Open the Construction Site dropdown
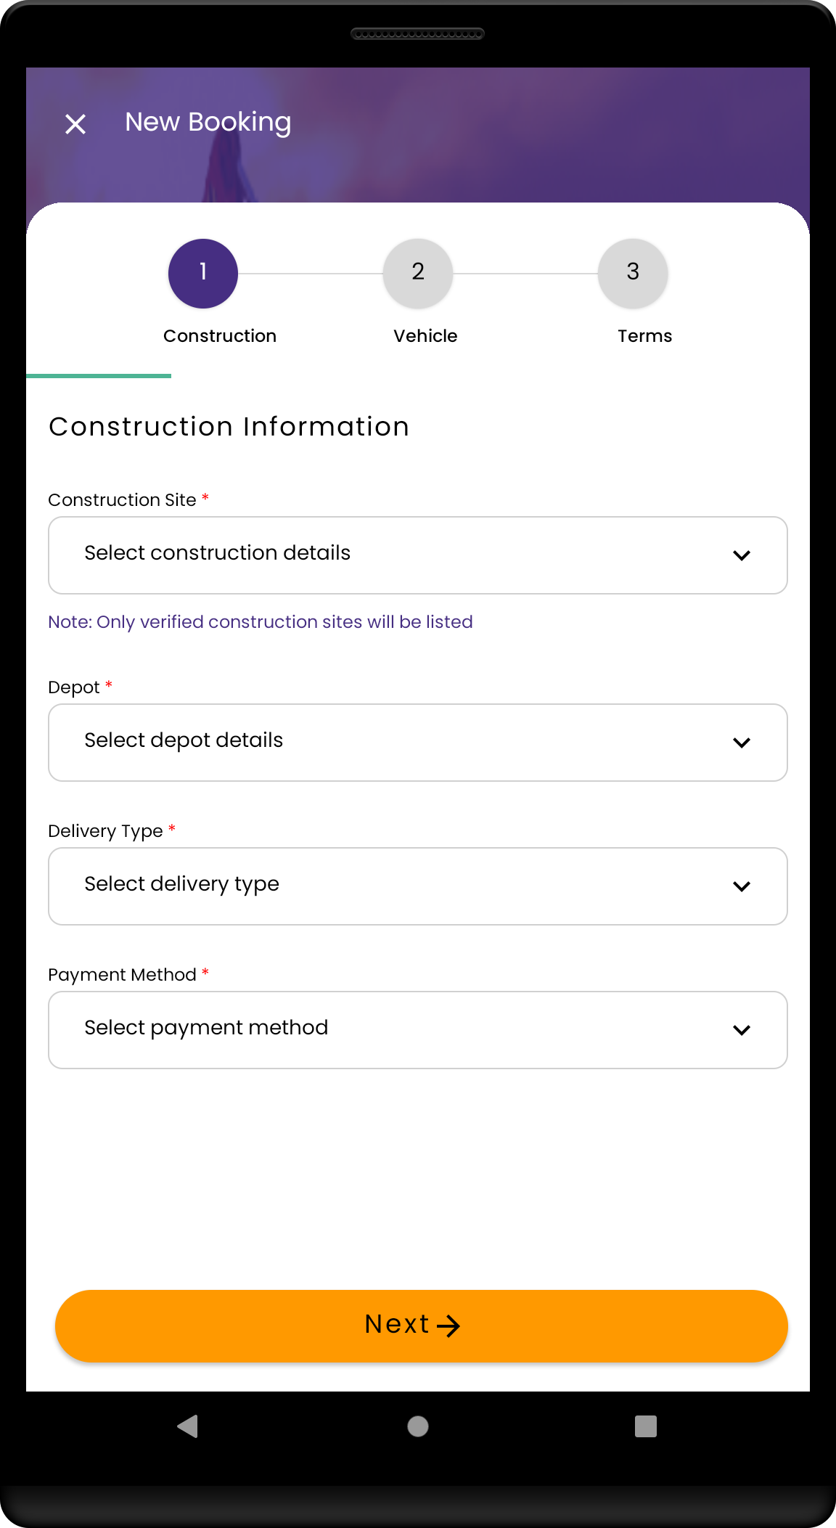 [x=392, y=555]
